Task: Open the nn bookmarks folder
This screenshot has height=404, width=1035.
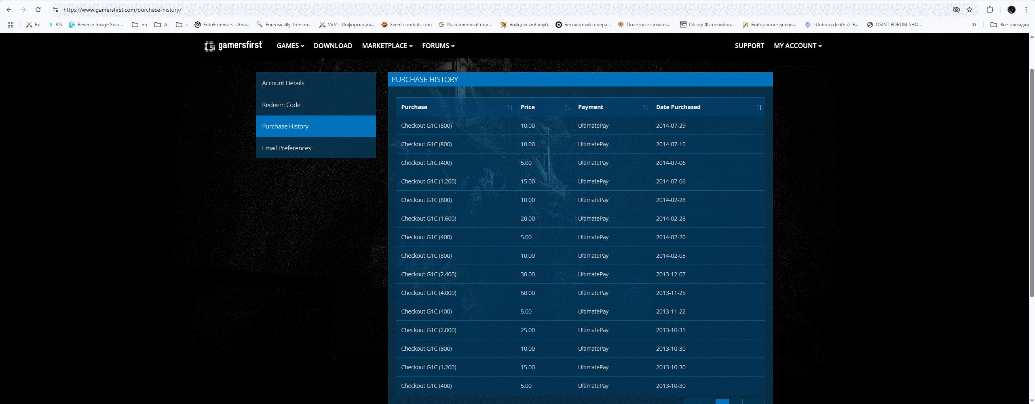Action: click(x=139, y=25)
